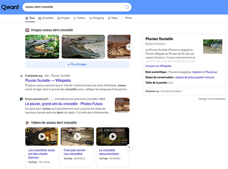Viewport: 228px width, 169px height.
Task: Focus the search field containing 'oiseau dent crocodile'
Action: tap(77, 7)
